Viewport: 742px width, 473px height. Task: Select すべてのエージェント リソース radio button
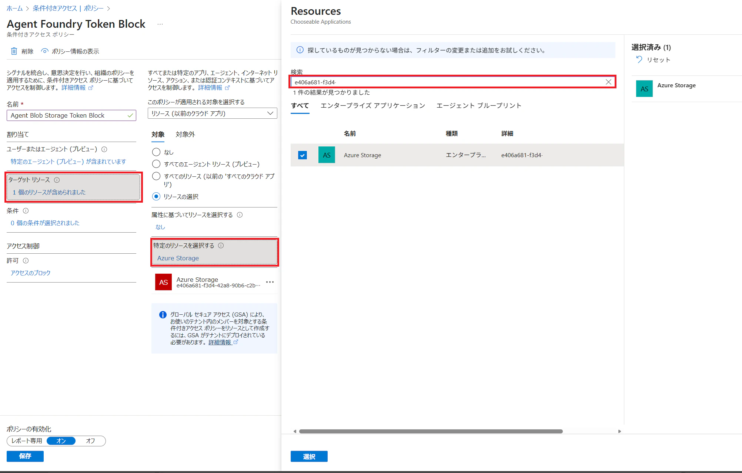(156, 164)
